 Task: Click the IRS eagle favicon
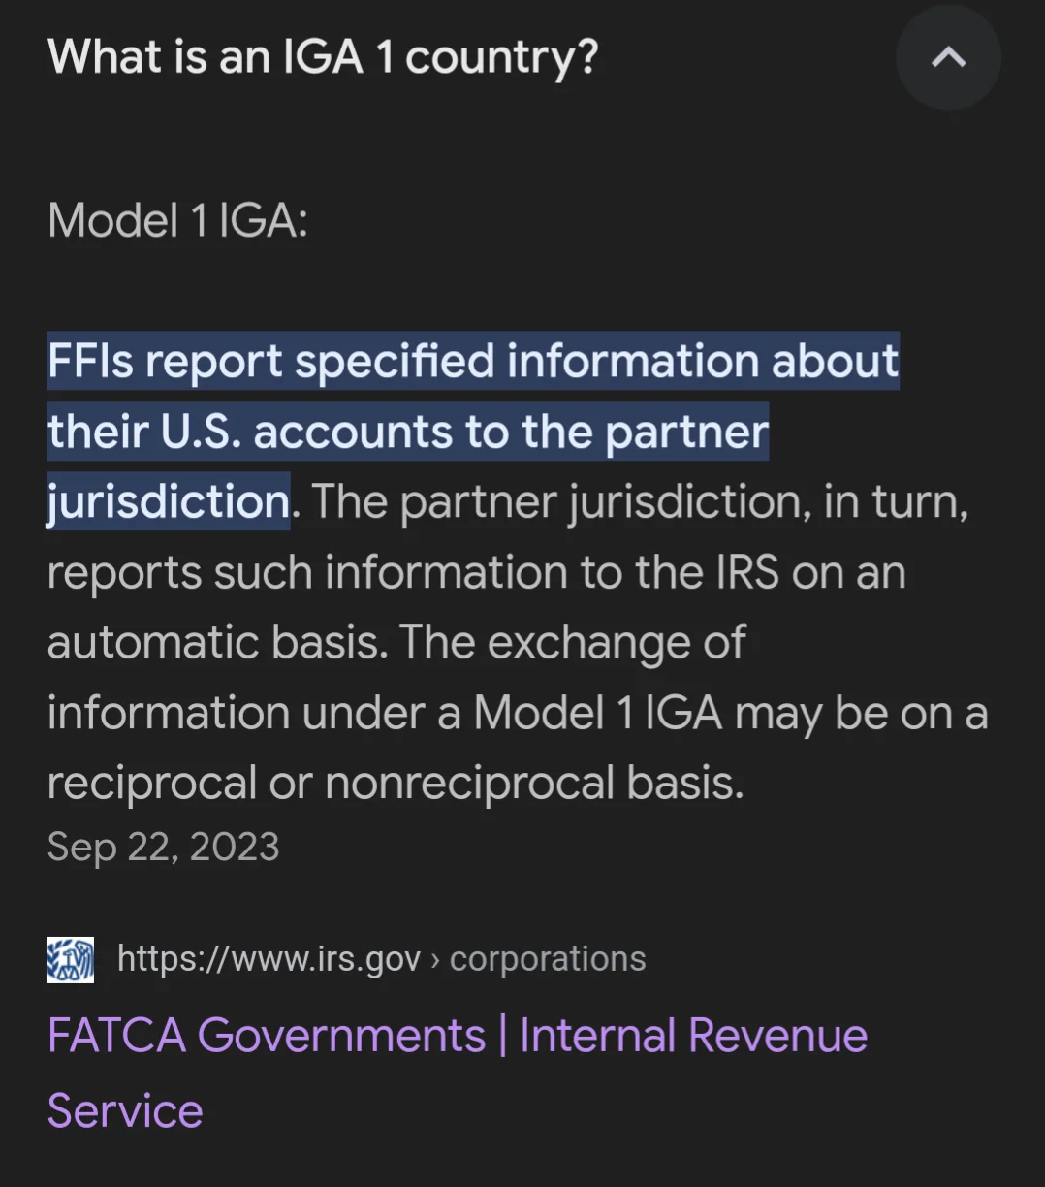click(x=71, y=960)
